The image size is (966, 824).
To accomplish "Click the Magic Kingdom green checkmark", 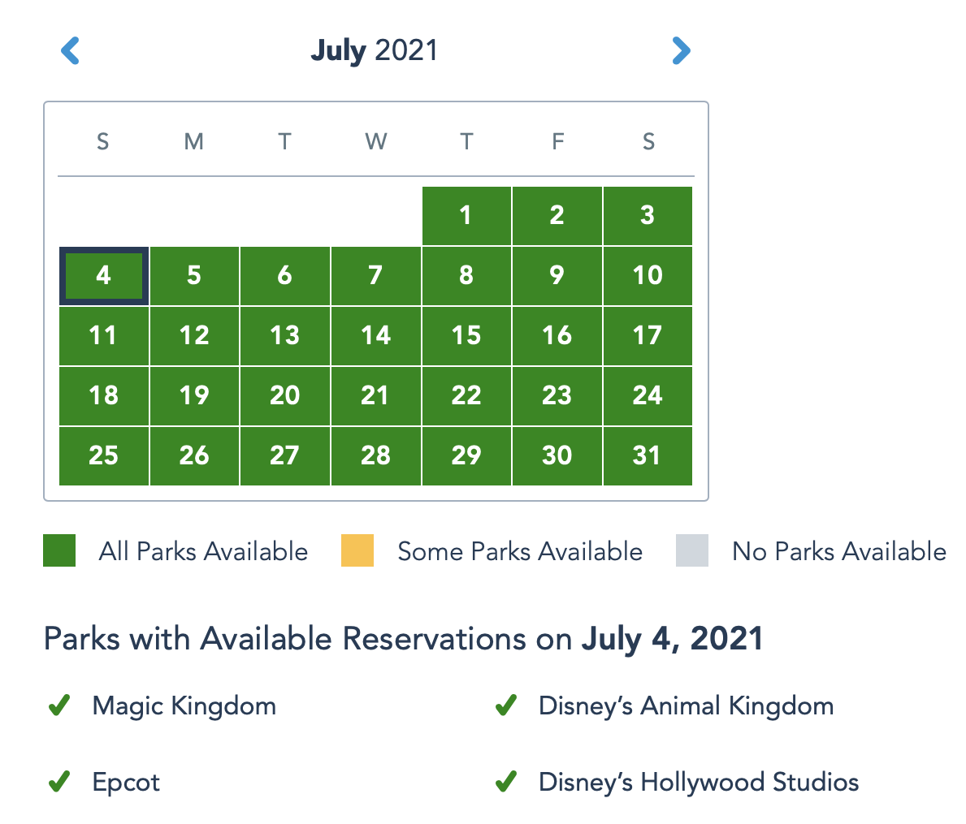I will [59, 705].
